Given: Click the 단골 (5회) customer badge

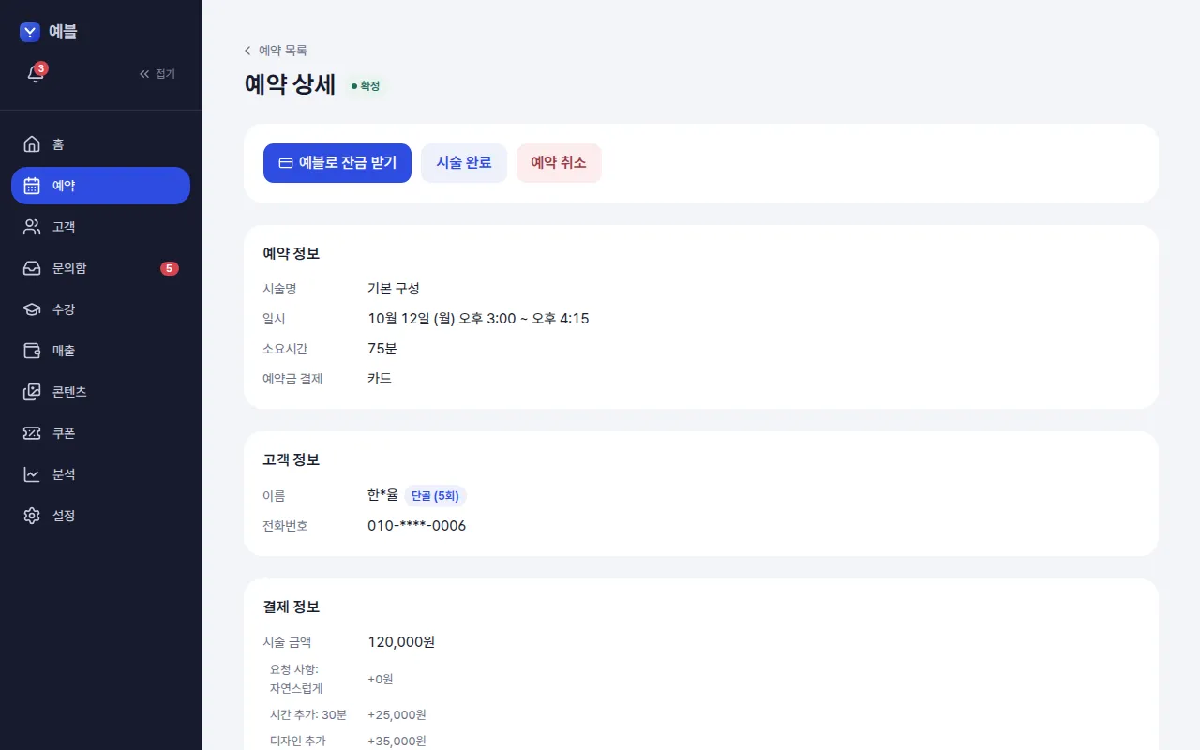Looking at the screenshot, I should pyautogui.click(x=435, y=496).
